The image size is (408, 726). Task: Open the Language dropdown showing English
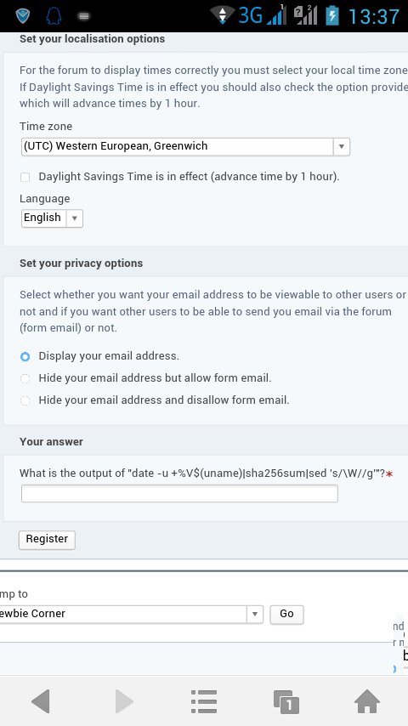[x=53, y=218]
